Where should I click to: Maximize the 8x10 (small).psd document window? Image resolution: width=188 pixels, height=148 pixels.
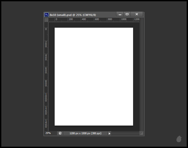tap(127, 14)
